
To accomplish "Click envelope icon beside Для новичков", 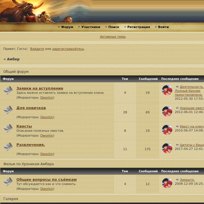I will click(8, 110).
